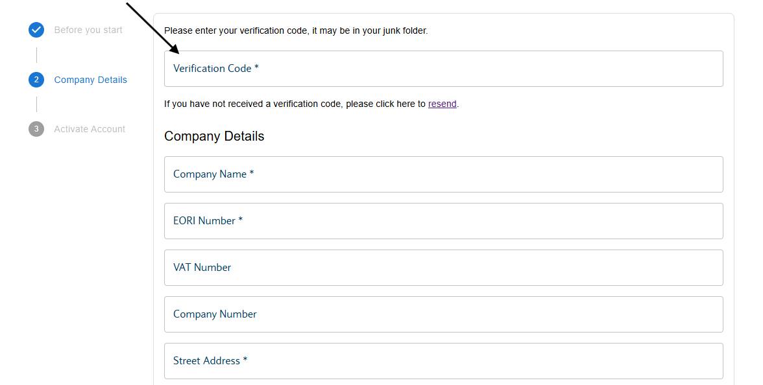Click the blue checkmark step icon
Screen dimensions: 763x385
point(36,30)
